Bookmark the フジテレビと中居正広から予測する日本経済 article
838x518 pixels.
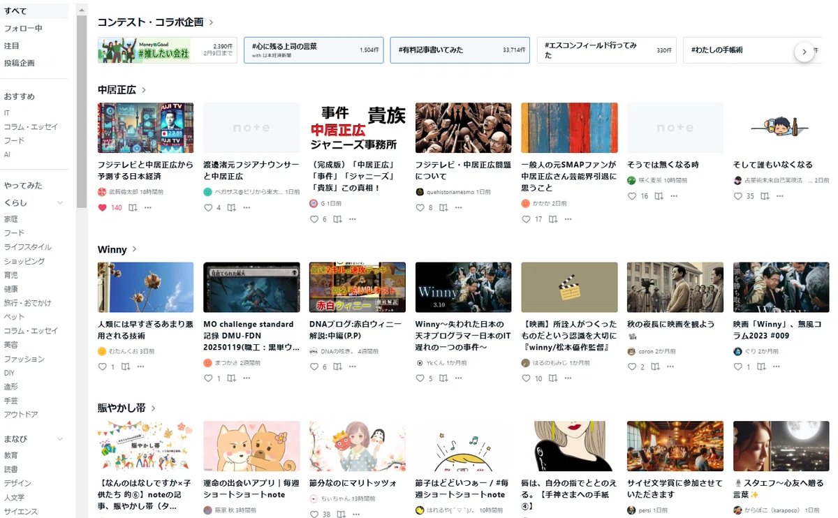(x=132, y=207)
